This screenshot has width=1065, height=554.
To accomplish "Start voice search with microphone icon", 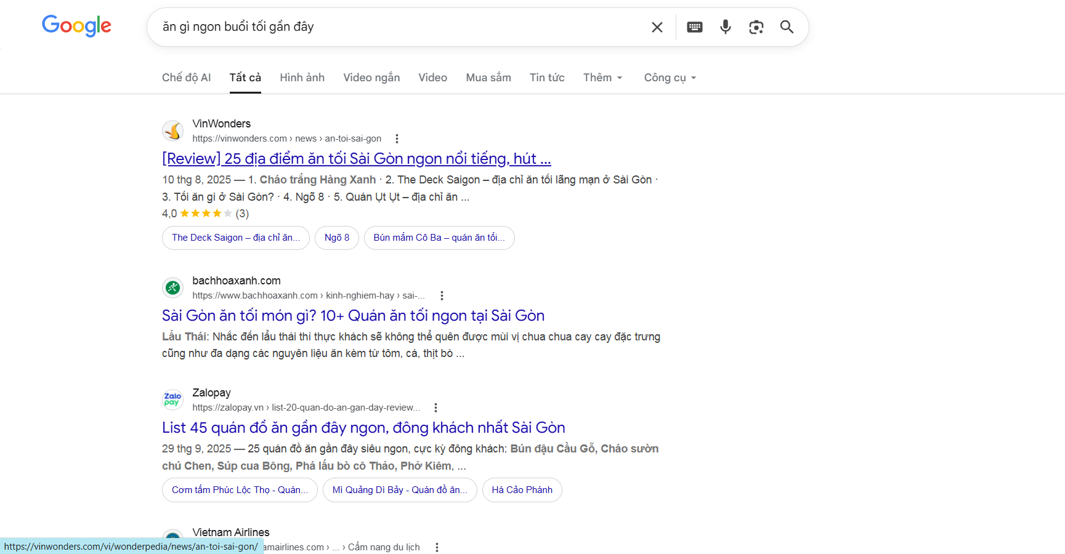I will click(725, 27).
